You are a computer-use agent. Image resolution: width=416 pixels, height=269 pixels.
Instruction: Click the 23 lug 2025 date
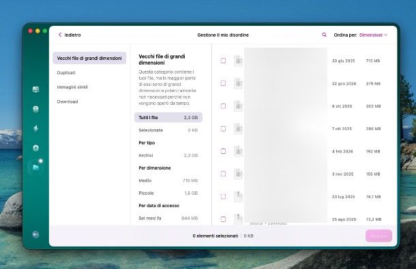point(343,197)
